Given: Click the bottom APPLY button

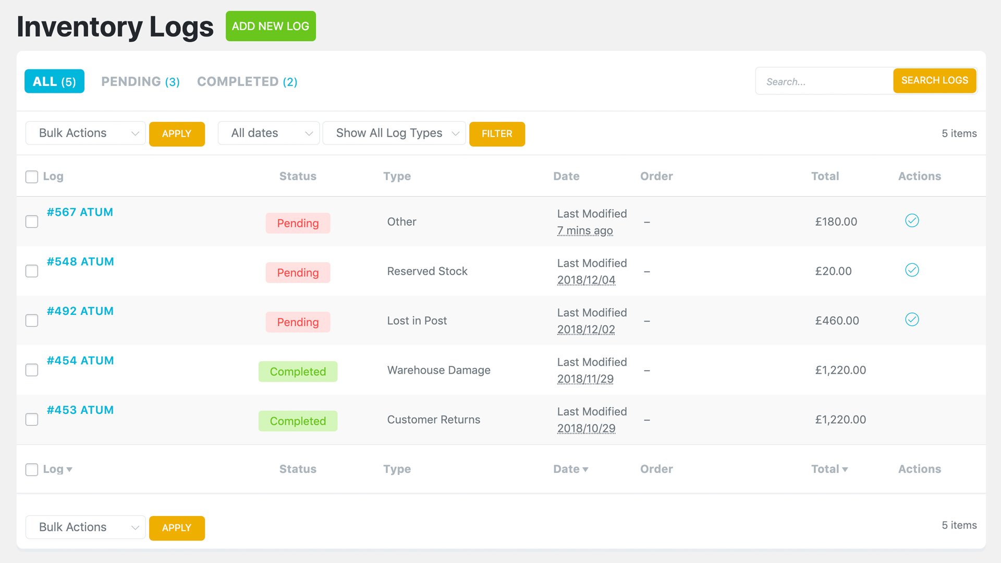Looking at the screenshot, I should click(177, 528).
